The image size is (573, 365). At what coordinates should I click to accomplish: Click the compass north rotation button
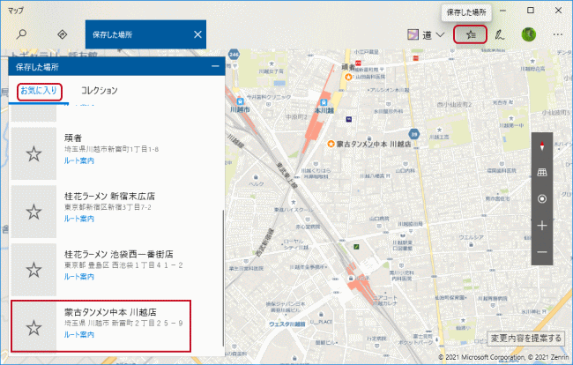542,146
